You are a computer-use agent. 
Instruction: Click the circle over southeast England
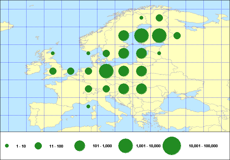tap(71, 71)
